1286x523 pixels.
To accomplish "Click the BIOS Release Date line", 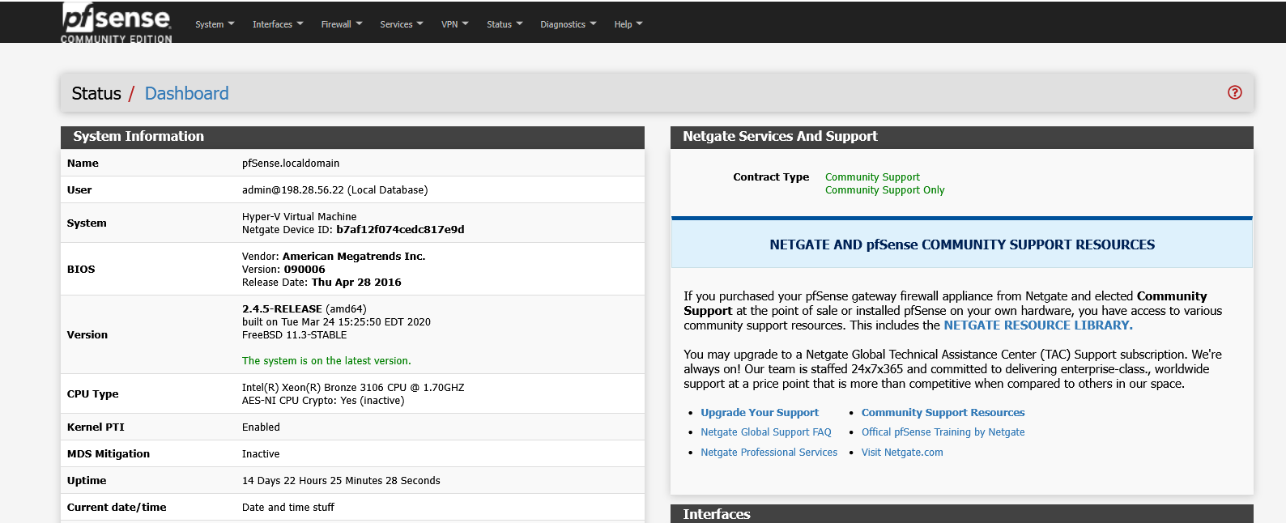I will (321, 283).
